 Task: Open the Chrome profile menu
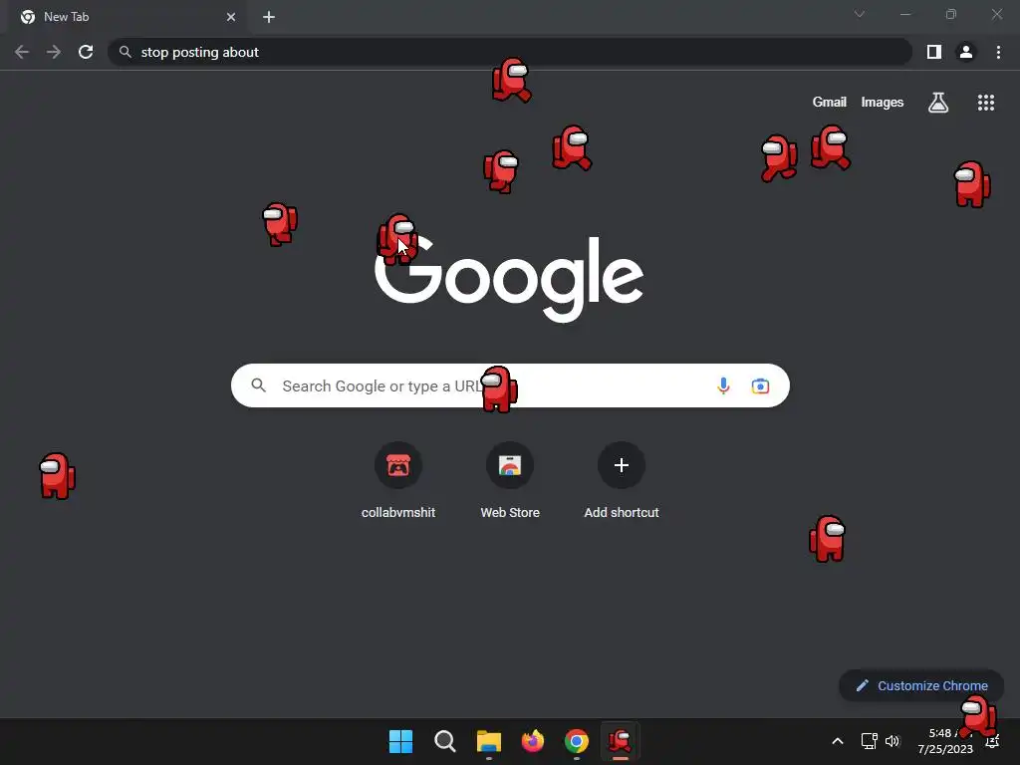coord(966,52)
